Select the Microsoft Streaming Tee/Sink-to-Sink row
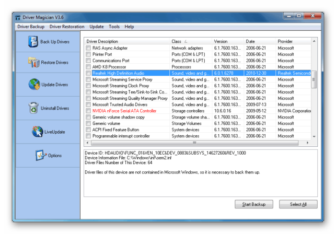Image resolution: width=336 pixels, height=234 pixels. point(198,92)
